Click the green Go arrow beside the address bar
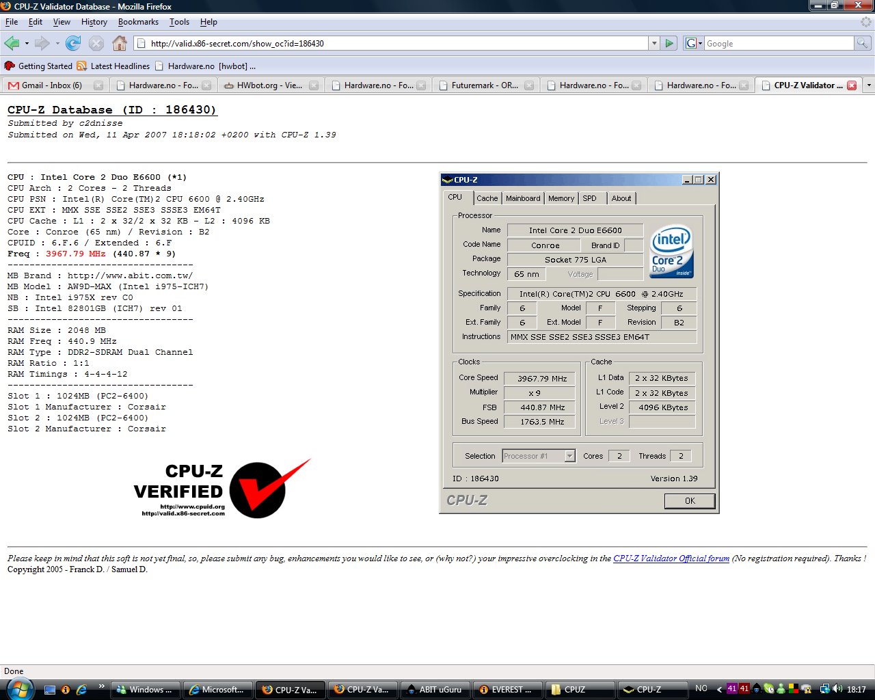The image size is (875, 700). pyautogui.click(x=669, y=43)
